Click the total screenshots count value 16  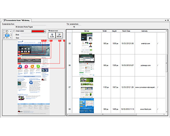pos(74,27)
